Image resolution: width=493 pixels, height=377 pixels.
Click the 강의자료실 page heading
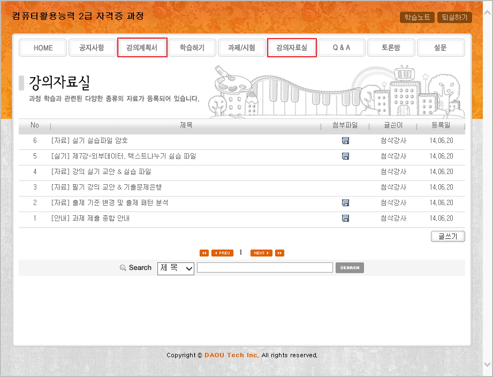(x=59, y=82)
